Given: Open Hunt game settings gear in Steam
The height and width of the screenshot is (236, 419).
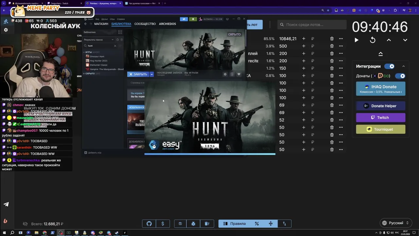Looking at the screenshot, I should point(225,74).
